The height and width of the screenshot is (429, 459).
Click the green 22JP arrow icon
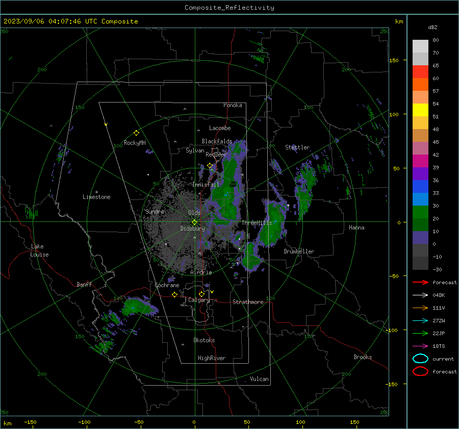click(x=420, y=333)
